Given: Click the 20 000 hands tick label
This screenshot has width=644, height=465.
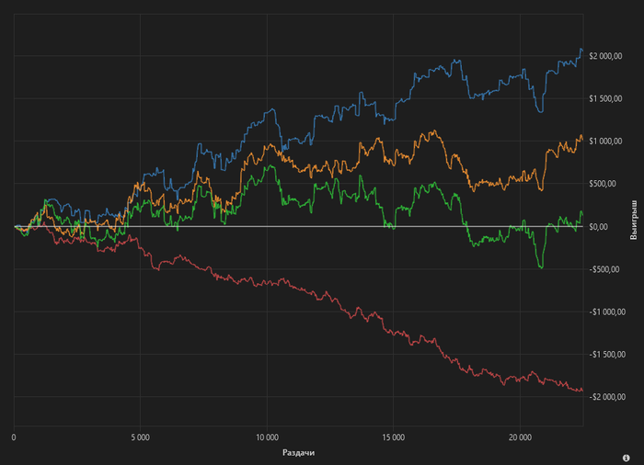Looking at the screenshot, I should click(x=520, y=437).
